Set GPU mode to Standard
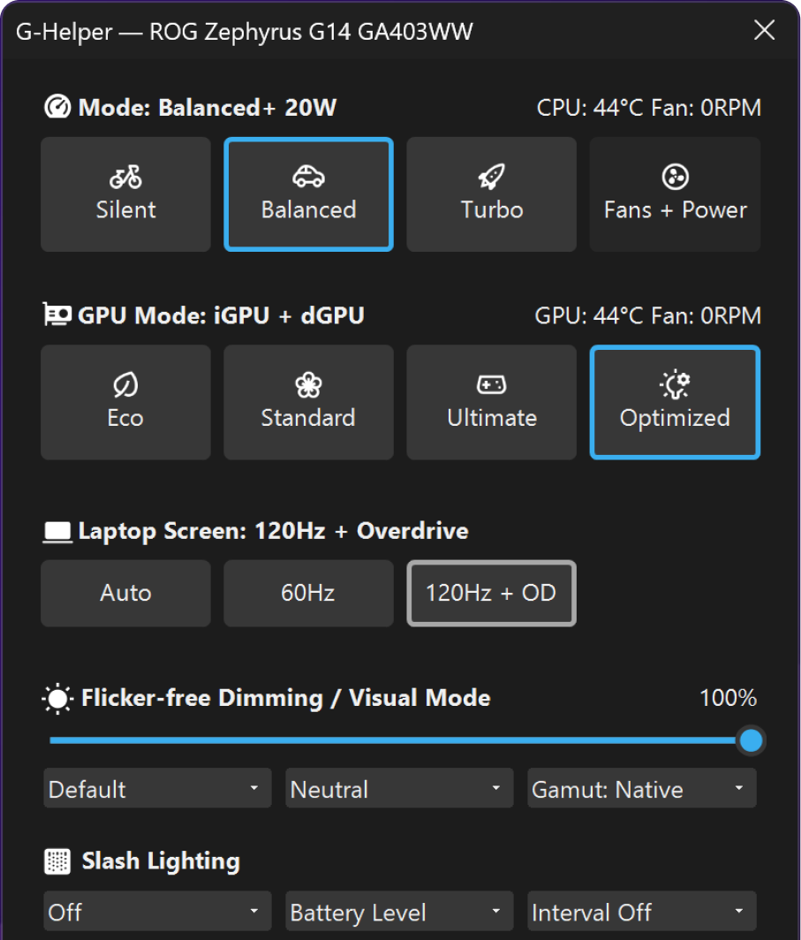 click(x=308, y=402)
